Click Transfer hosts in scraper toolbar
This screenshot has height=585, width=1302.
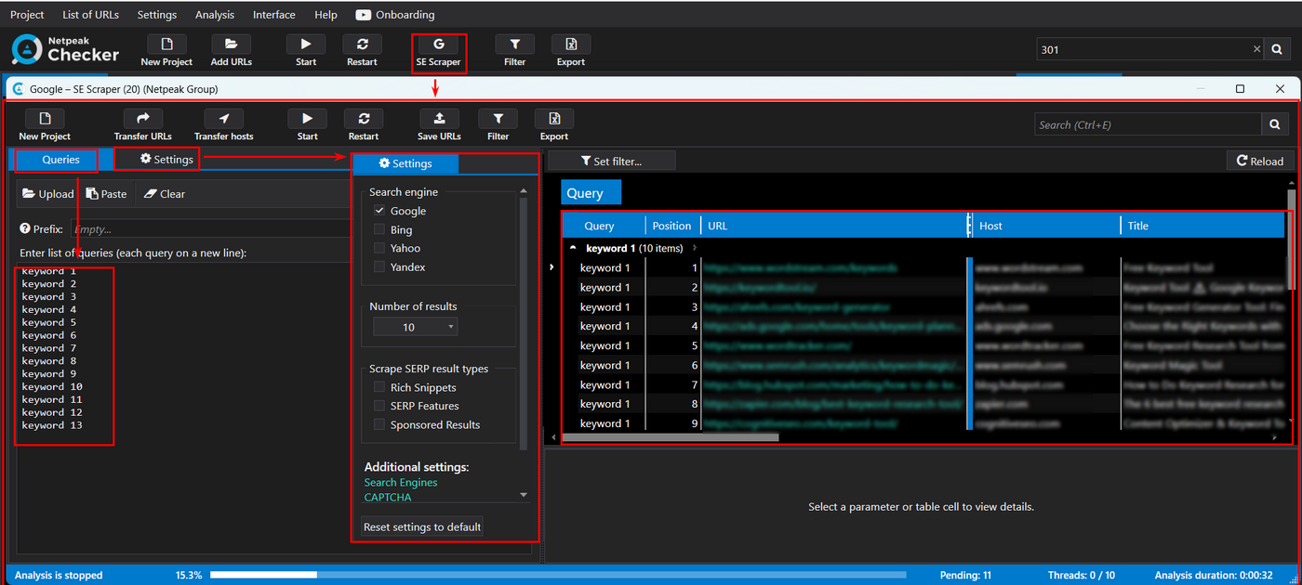(x=223, y=125)
